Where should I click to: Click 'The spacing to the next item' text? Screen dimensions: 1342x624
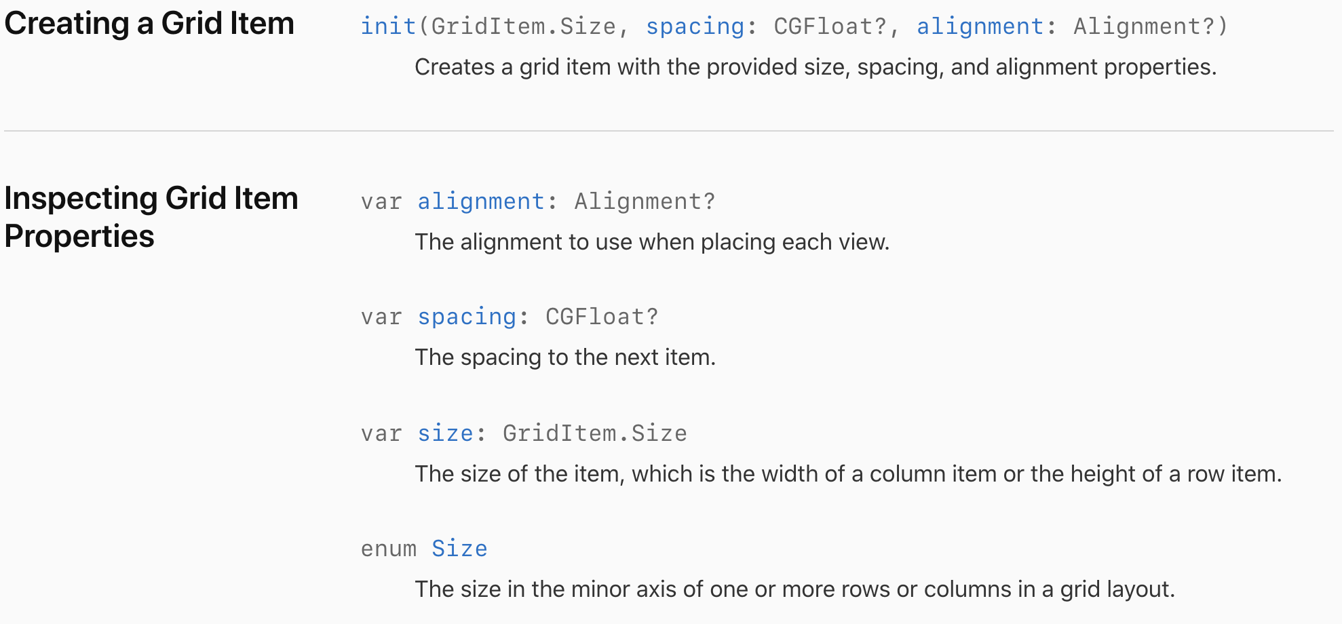pos(565,357)
